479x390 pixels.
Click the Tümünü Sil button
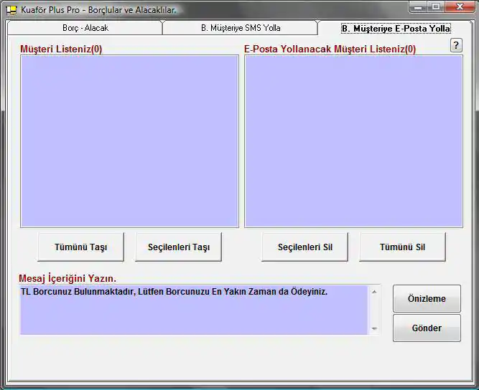pos(402,247)
